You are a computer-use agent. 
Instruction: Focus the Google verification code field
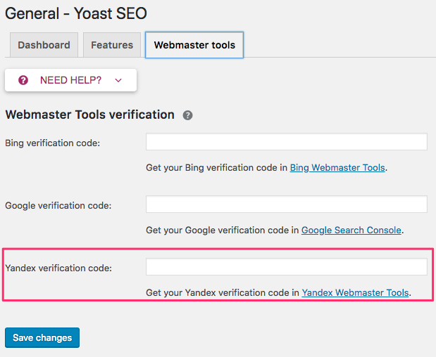point(287,205)
